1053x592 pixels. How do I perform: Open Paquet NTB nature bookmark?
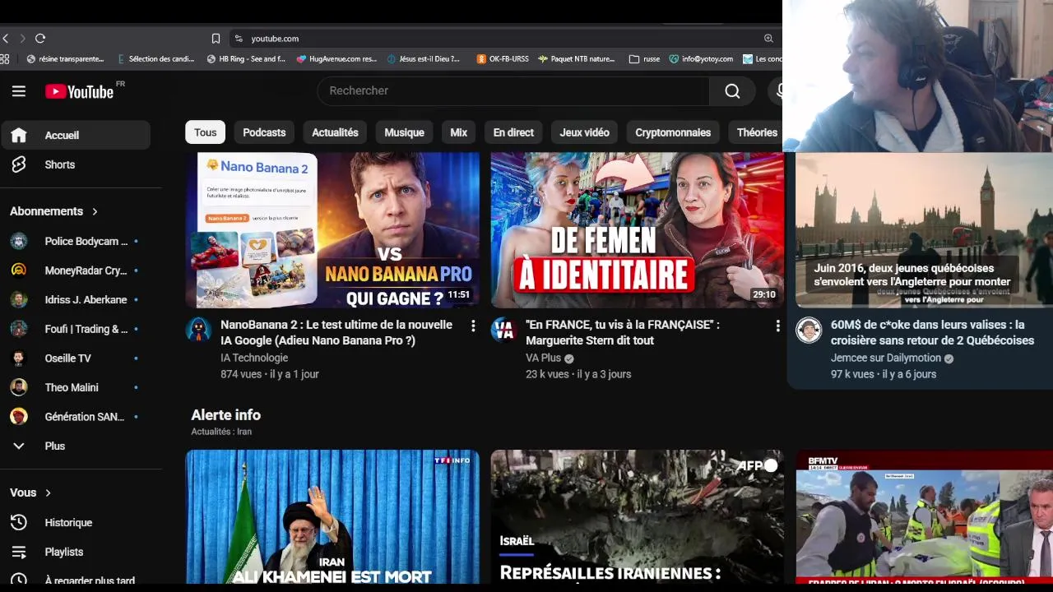point(576,59)
